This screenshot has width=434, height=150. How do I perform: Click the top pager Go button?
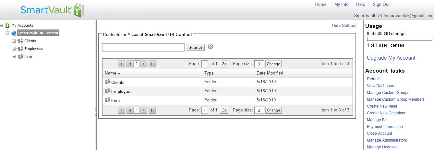[224, 64]
